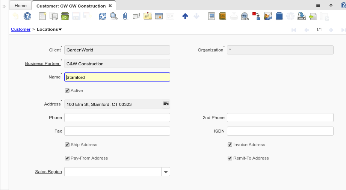346x190 pixels.
Task: Refresh the record data
Action: [x=103, y=16]
